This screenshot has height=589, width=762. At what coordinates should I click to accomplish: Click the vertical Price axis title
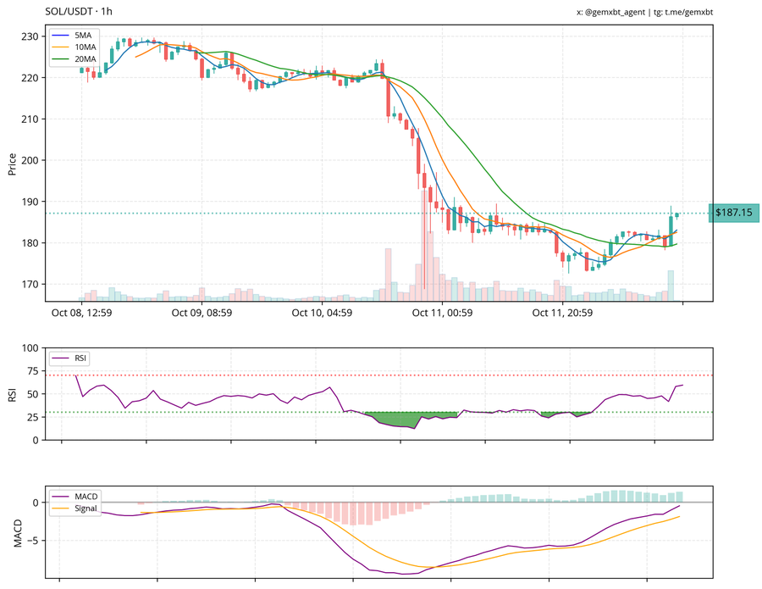[x=12, y=164]
